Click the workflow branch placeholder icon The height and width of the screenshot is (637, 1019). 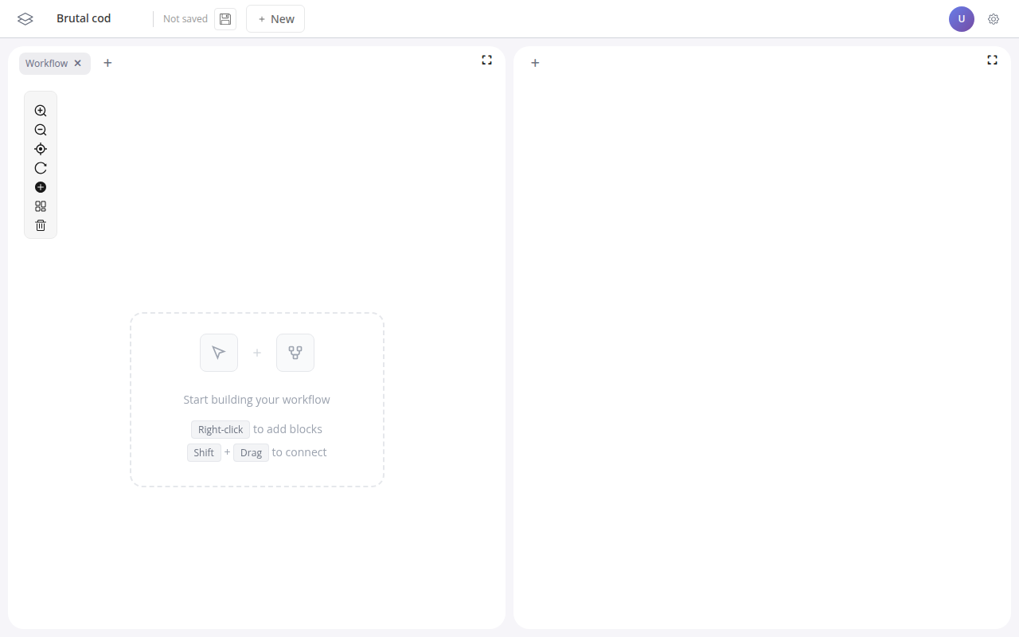[x=295, y=353]
